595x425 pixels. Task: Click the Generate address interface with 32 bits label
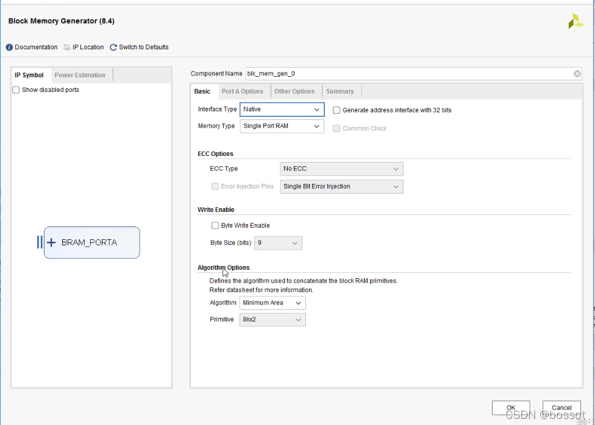397,110
